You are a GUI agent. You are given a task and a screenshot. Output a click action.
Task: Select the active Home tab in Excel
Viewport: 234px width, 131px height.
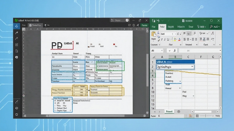pyautogui.click(x=162, y=27)
